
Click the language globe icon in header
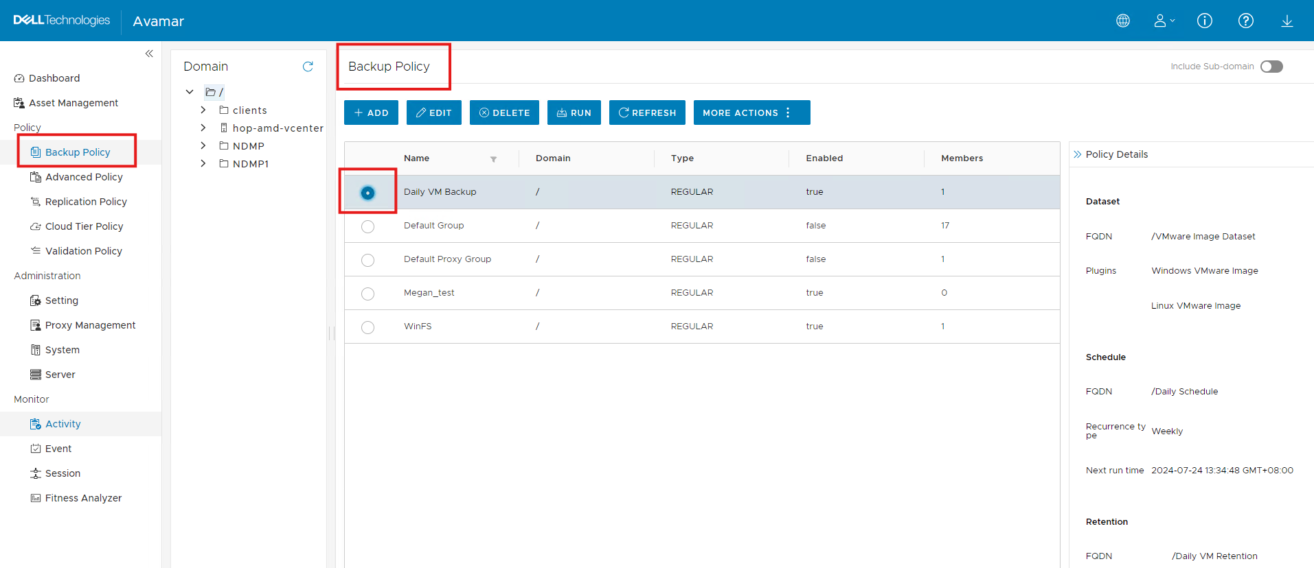(x=1123, y=21)
